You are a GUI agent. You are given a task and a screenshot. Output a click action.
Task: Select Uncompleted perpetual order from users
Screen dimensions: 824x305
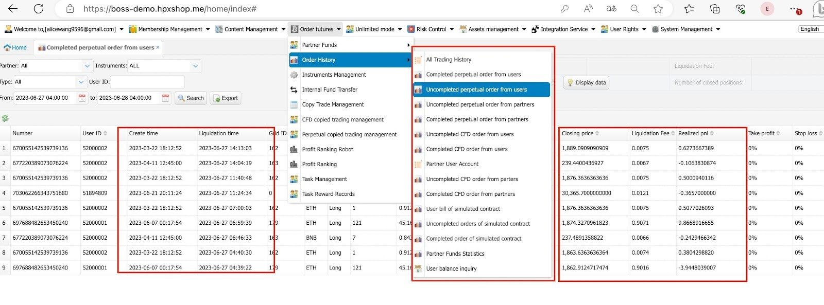[x=476, y=89]
